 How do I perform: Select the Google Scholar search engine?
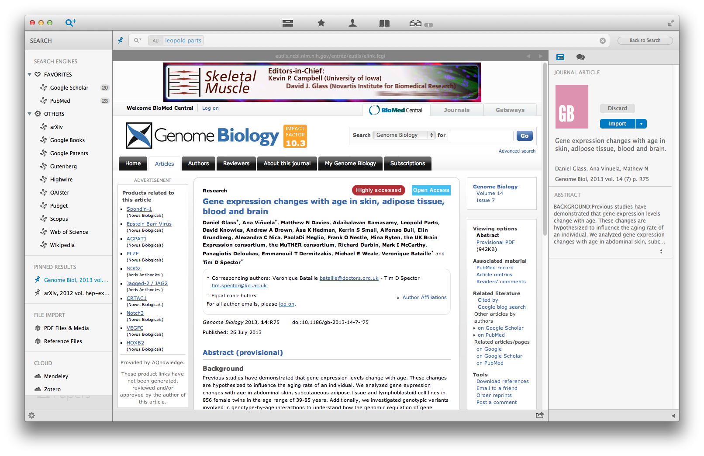(69, 87)
